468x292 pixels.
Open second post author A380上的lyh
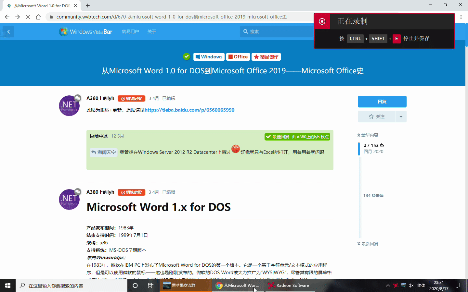(100, 192)
